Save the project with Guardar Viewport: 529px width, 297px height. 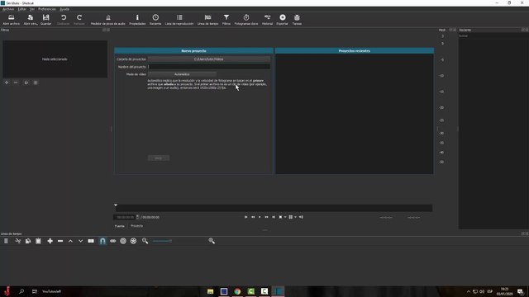click(x=46, y=20)
